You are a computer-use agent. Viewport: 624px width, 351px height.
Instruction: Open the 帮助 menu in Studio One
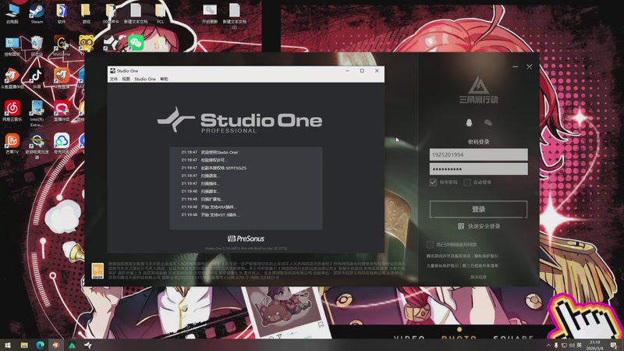click(165, 79)
